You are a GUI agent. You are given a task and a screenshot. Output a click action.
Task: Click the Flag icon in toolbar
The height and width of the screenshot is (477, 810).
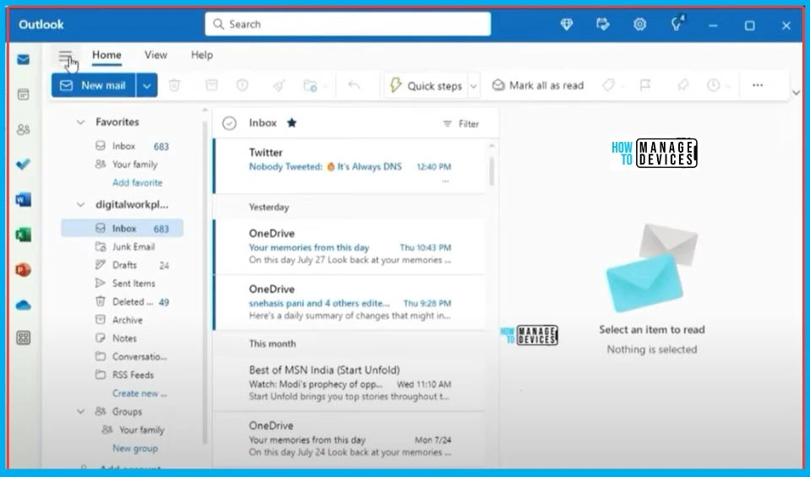coord(645,85)
